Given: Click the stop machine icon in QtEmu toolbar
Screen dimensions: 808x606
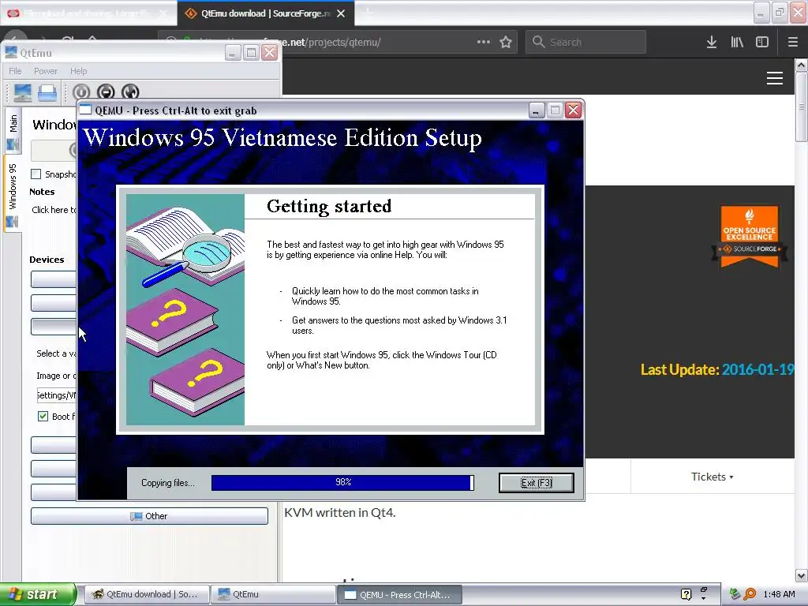Looking at the screenshot, I should coord(106,92).
